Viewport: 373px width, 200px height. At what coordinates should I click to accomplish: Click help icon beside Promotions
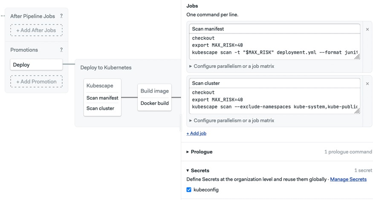pyautogui.click(x=61, y=49)
